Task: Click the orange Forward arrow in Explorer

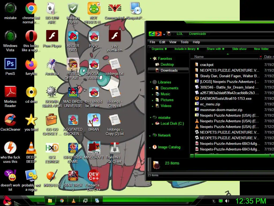Action: pos(158,34)
